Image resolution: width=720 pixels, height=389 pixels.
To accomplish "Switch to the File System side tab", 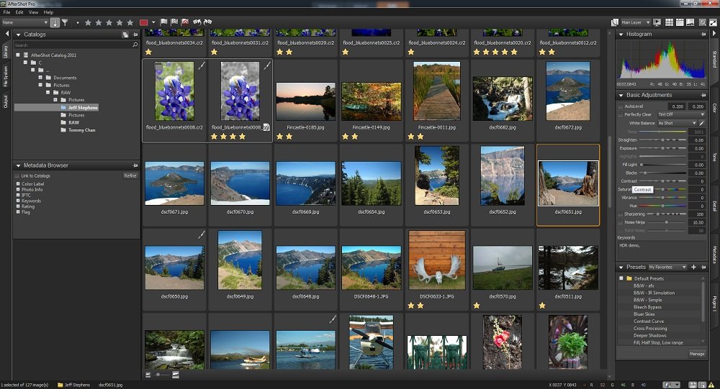I will coord(6,77).
